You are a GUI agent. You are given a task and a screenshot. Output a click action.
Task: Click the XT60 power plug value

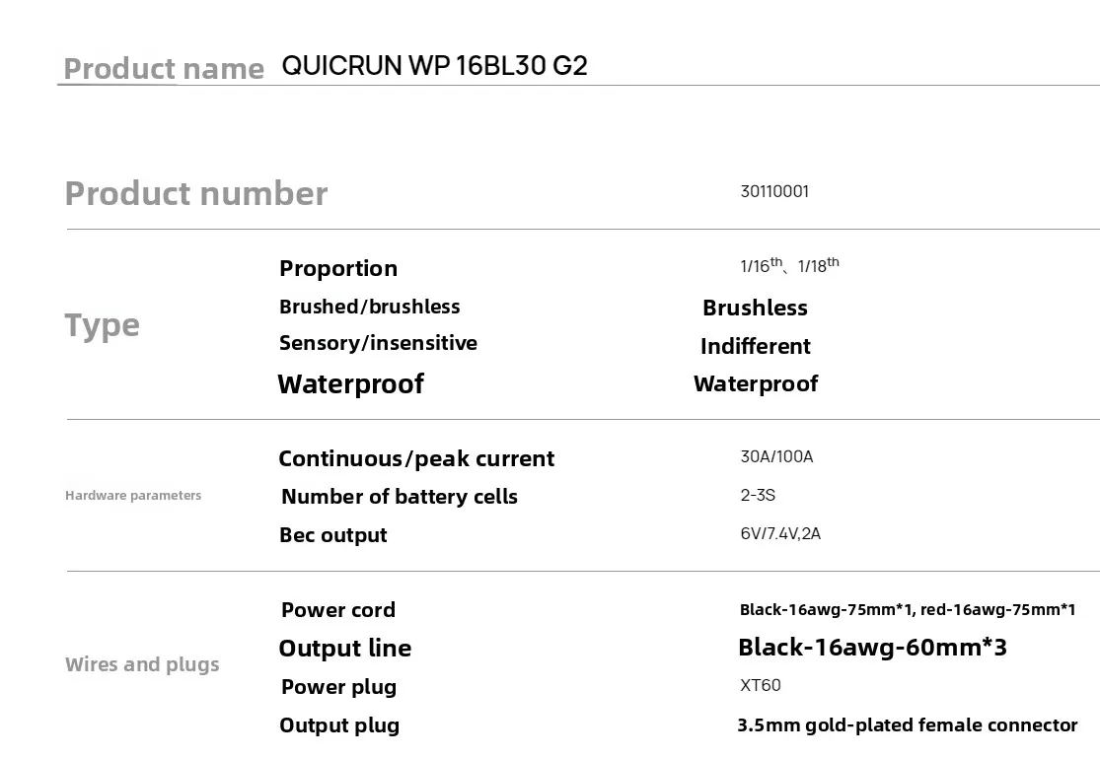761,685
